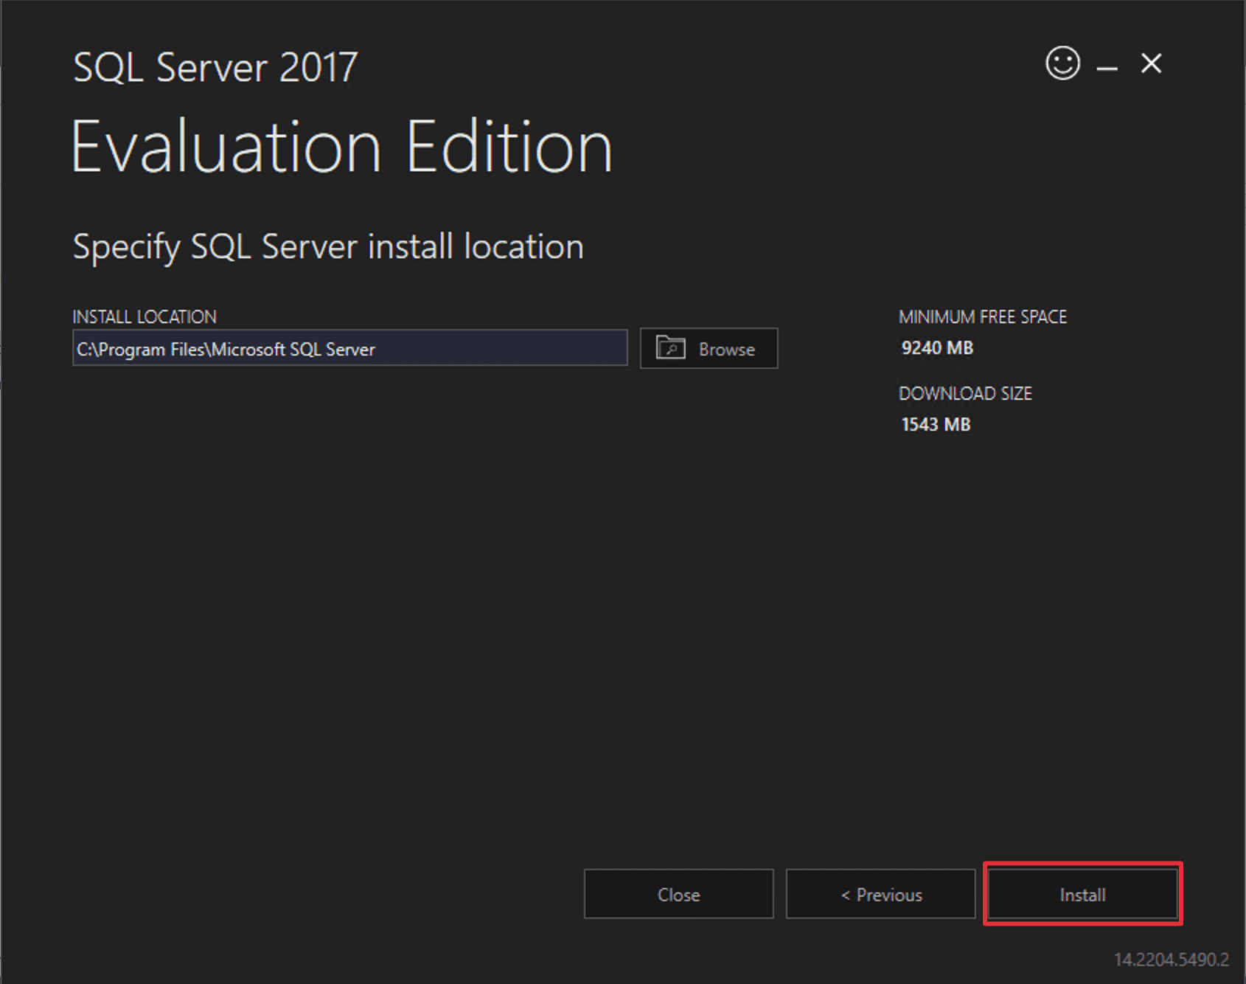
Task: Minimize the SQL Server 2017 installer window
Action: pos(1106,66)
